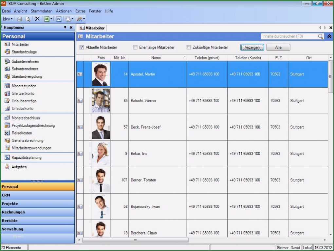Click the Word export toolbar icon
The width and height of the screenshot is (334, 251).
click(59, 19)
